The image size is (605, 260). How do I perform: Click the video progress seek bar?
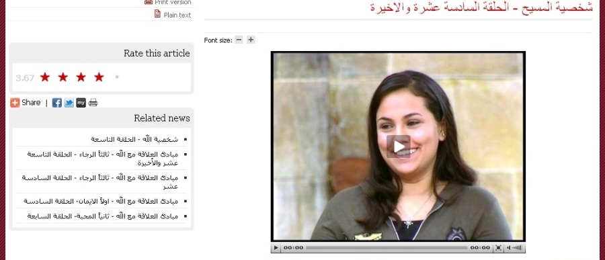point(387,248)
